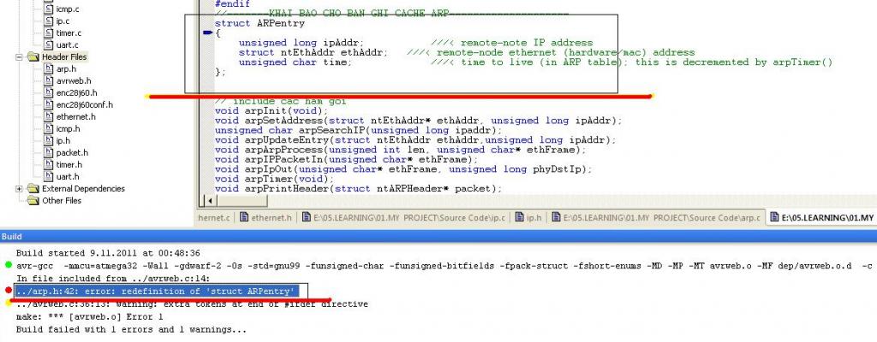Viewport: 877px width, 342px height.
Task: Click the green status dot on avr-gcc line
Action: [x=8, y=265]
